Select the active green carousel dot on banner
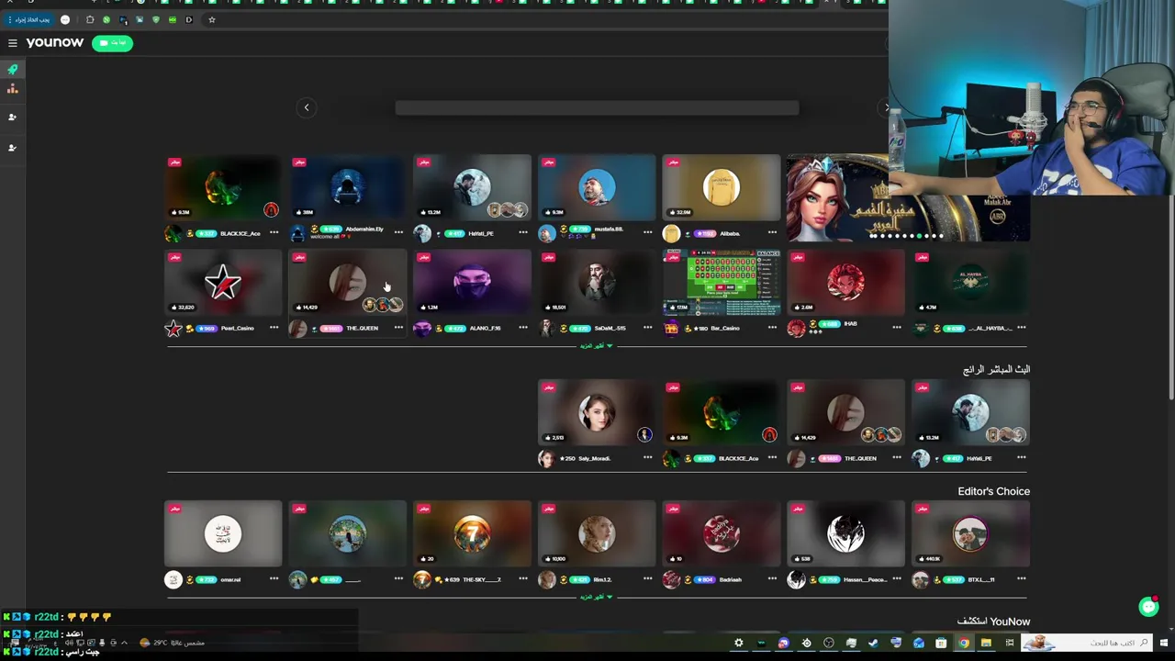This screenshot has width=1175, height=661. pyautogui.click(x=921, y=236)
